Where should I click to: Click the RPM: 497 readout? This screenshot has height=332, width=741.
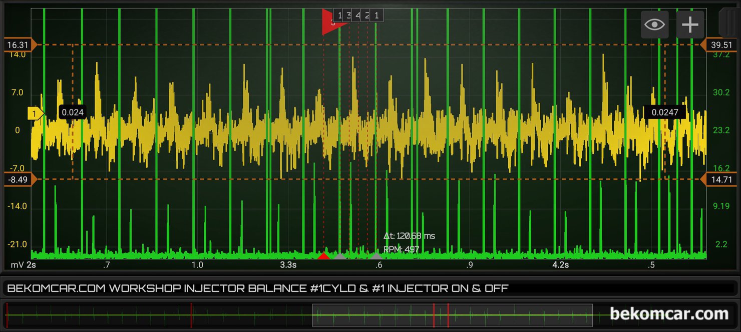pos(401,249)
